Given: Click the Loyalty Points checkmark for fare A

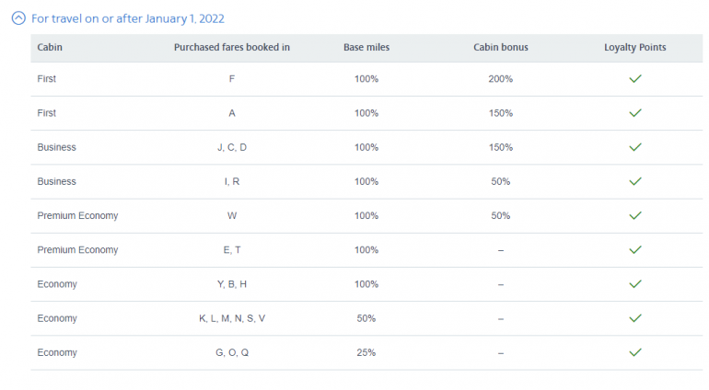Looking at the screenshot, I should pyautogui.click(x=634, y=113).
